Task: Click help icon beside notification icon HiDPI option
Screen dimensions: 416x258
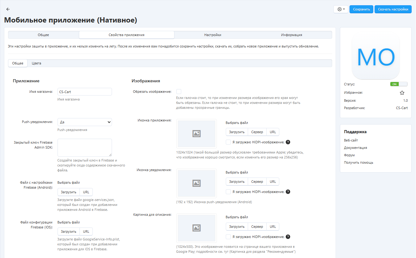Action: [x=288, y=192]
